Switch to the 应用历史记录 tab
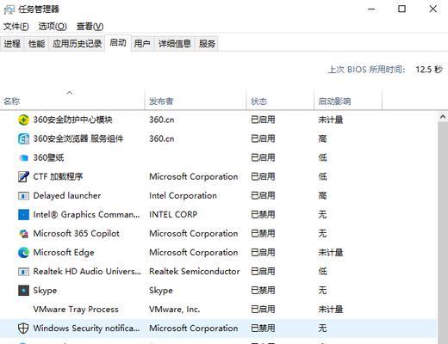Image resolution: width=448 pixels, height=344 pixels. 77,44
